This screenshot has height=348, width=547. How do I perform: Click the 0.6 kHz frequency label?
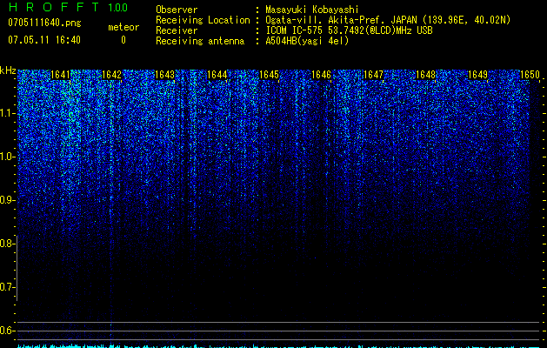[x=6, y=331]
